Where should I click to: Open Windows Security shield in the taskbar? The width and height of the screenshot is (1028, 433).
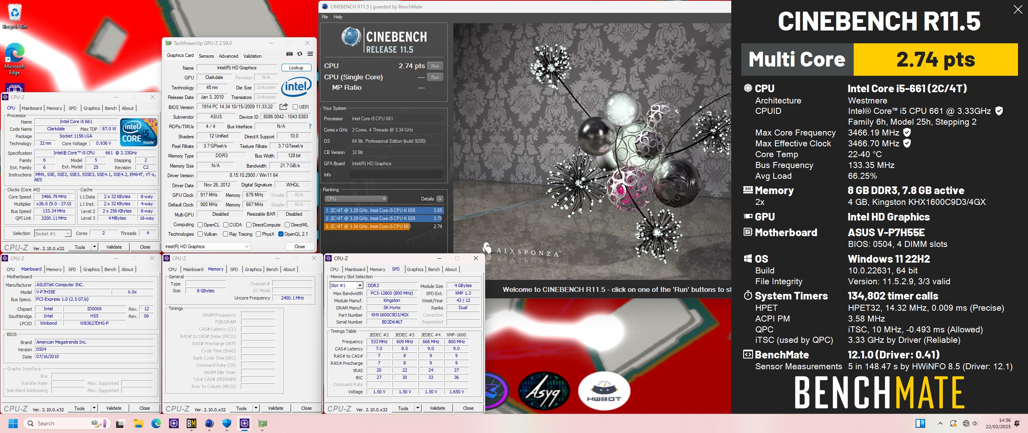click(227, 423)
